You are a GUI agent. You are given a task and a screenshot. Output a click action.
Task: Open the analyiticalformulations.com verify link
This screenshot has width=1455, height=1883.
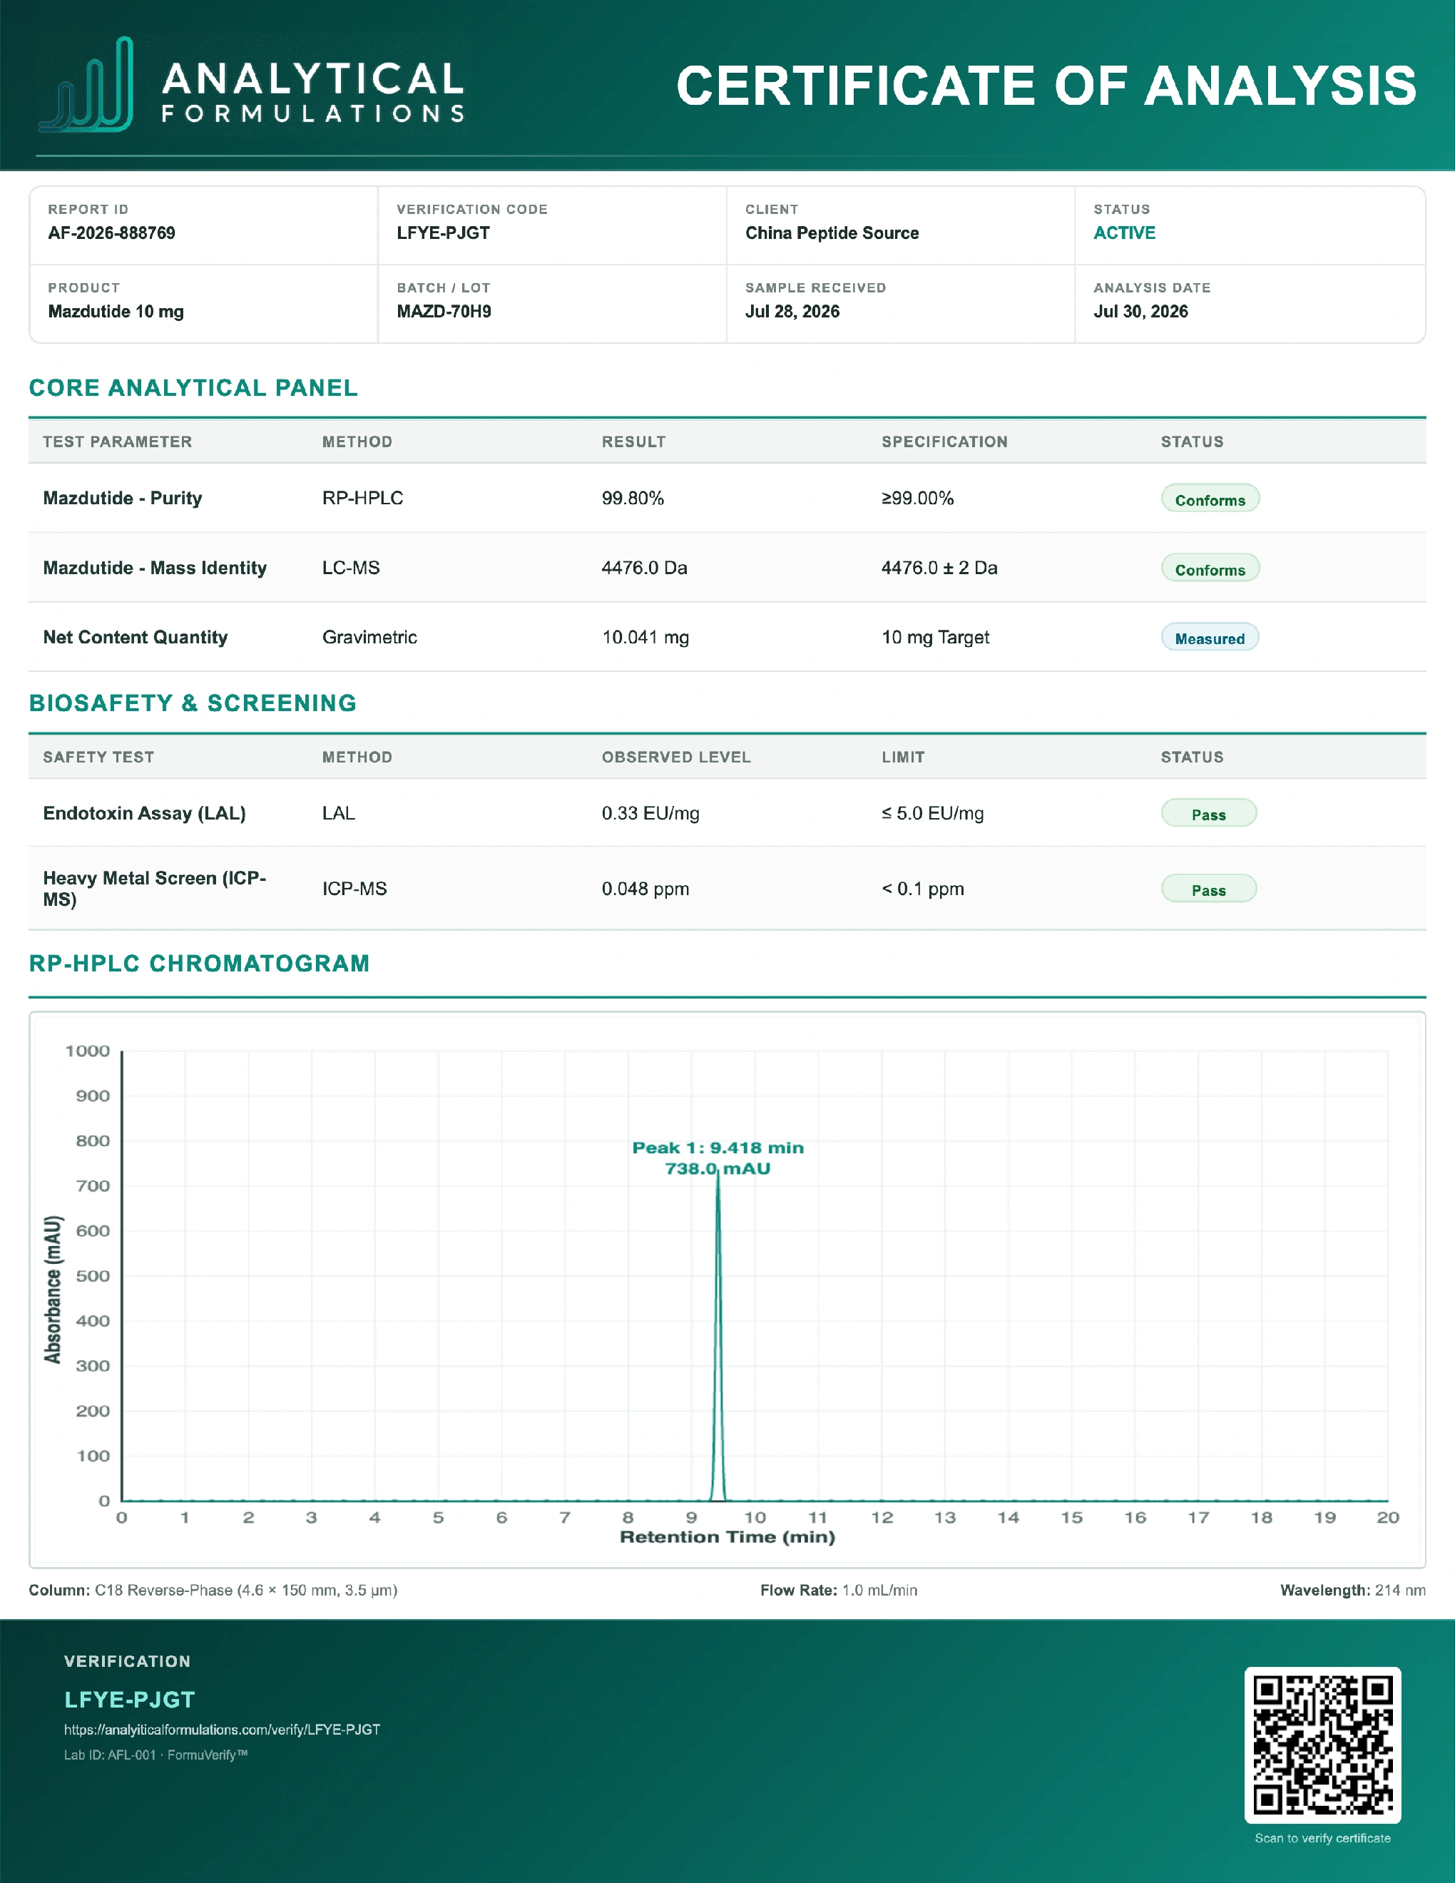click(222, 1729)
